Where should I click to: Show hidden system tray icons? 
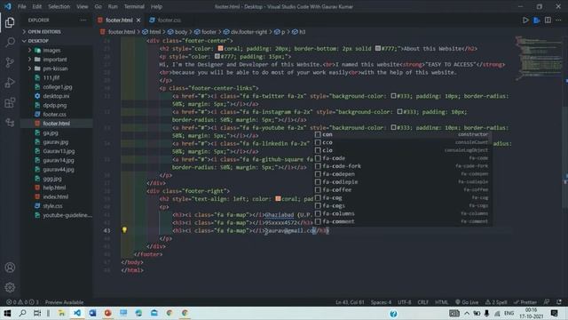click(x=467, y=313)
